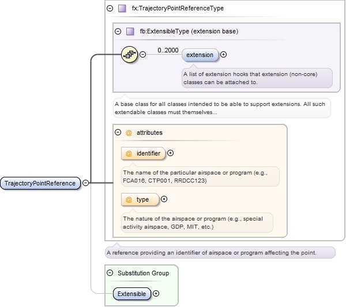Collapse the sequence compositor children

point(143,55)
